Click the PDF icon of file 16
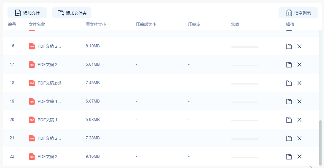 point(32,46)
